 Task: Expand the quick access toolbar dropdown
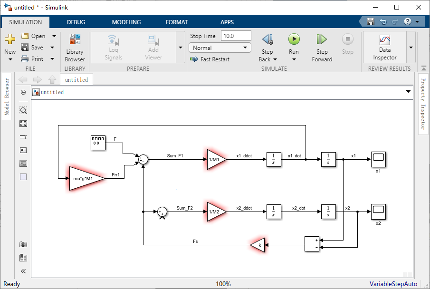pos(417,22)
